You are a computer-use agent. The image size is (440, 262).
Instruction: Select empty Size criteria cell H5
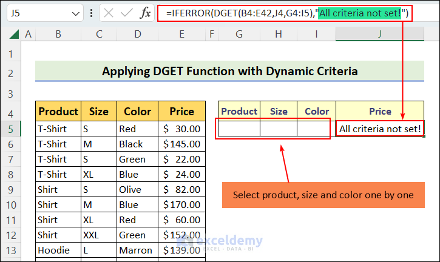279,129
